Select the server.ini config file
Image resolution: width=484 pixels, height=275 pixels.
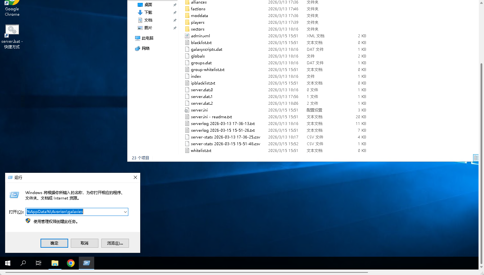click(x=199, y=110)
